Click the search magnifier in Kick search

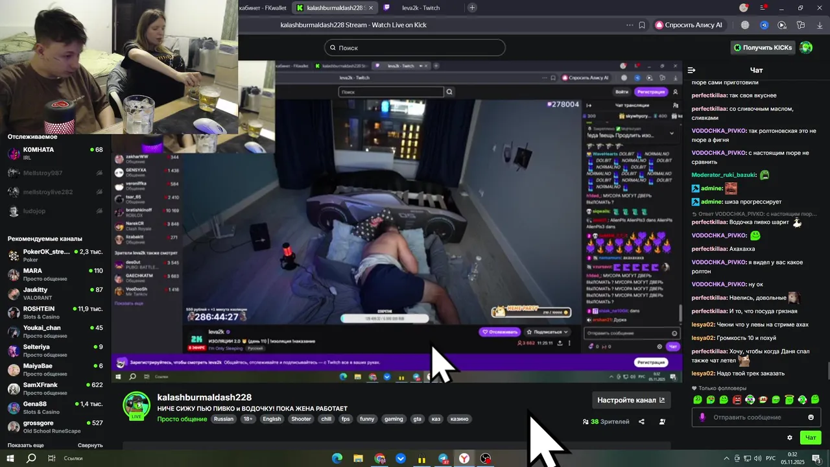333,47
